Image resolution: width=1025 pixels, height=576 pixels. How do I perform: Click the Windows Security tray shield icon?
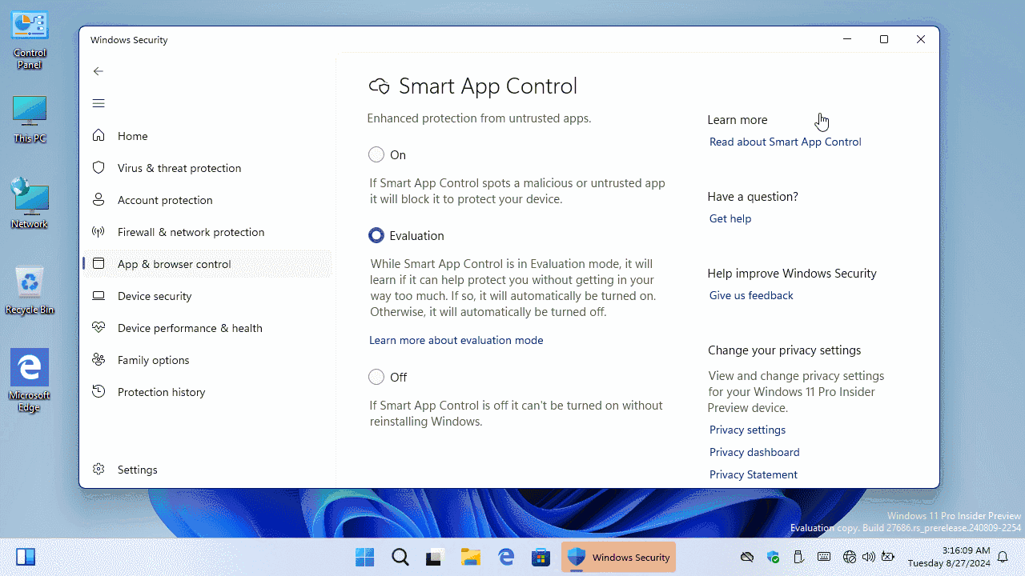tap(773, 557)
